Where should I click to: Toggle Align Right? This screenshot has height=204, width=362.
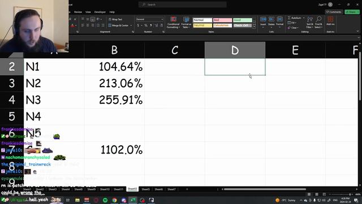[x=93, y=25]
